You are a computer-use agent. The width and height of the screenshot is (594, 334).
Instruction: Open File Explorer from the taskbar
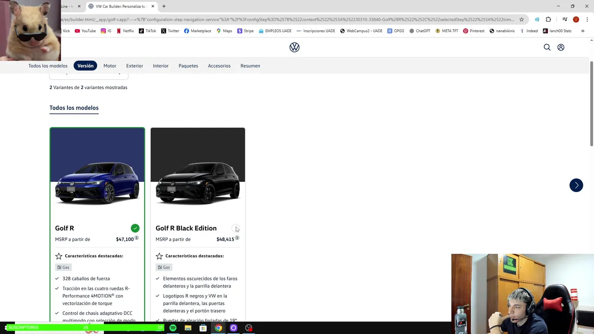188,328
